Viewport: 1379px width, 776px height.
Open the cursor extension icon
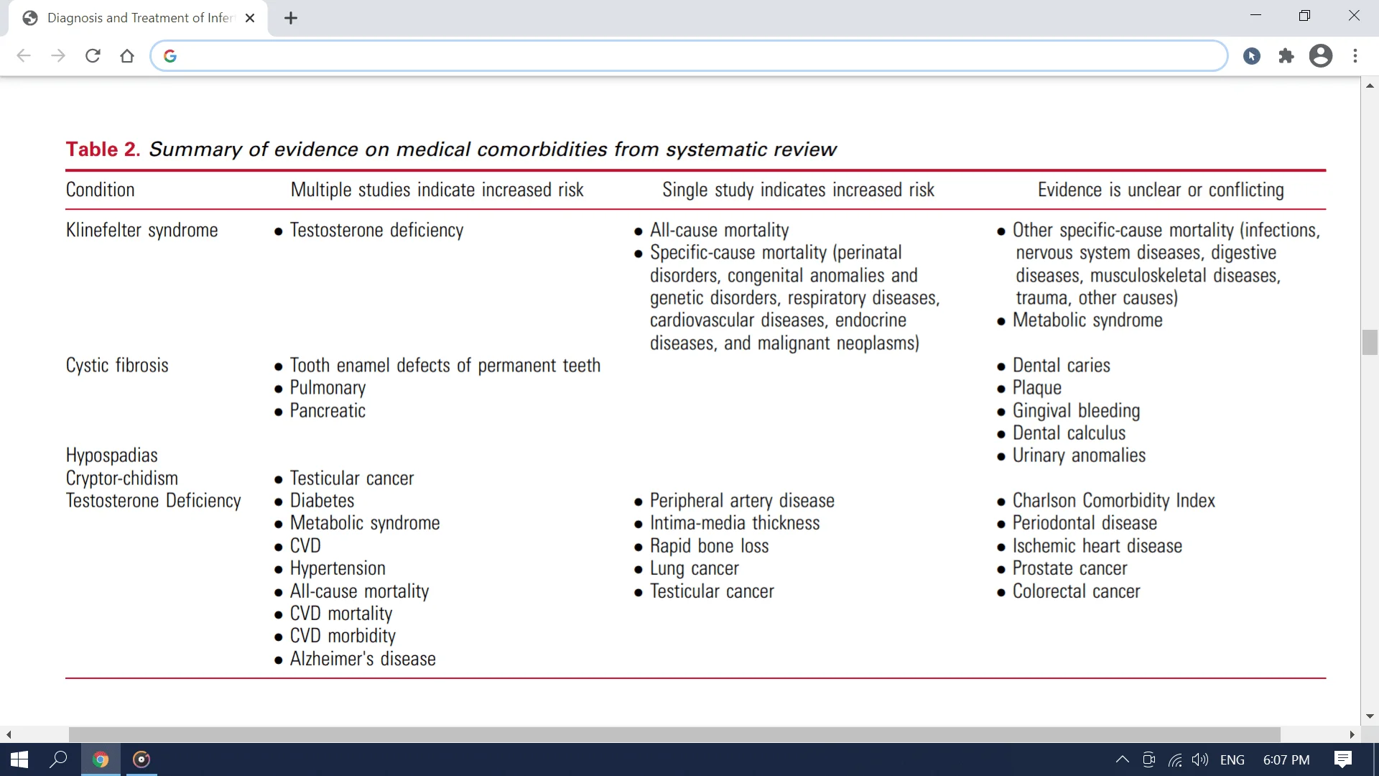tap(1252, 56)
